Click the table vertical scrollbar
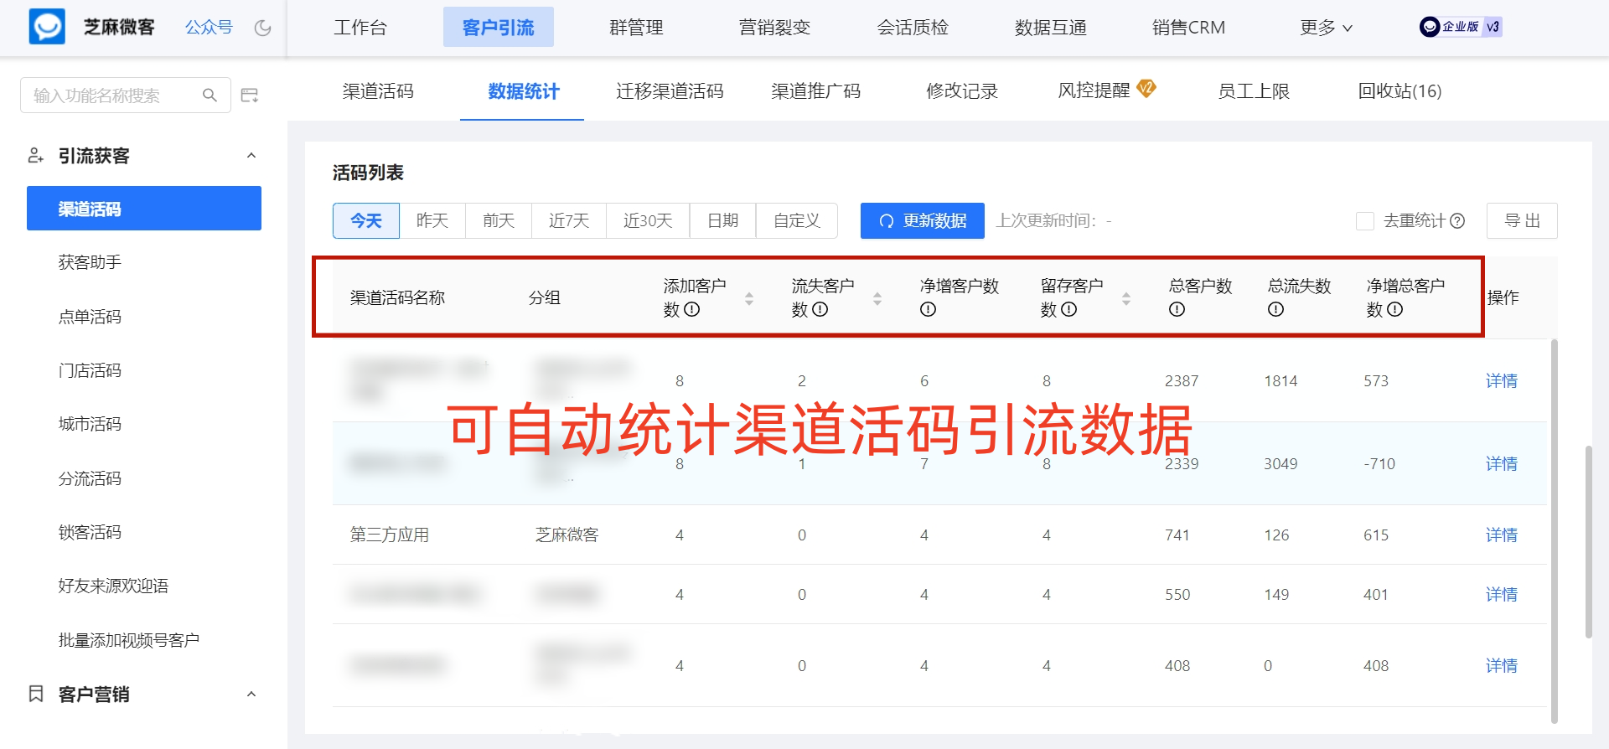The height and width of the screenshot is (749, 1609). tap(1555, 531)
